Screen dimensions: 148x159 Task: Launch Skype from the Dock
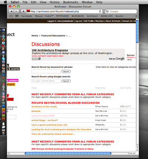pos(3,59)
